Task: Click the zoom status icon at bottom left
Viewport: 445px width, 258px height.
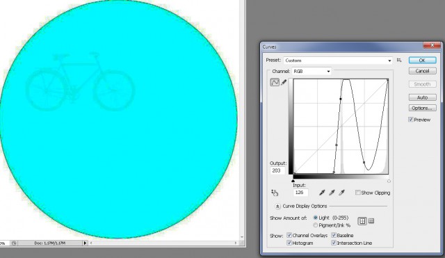Action: 14,243
